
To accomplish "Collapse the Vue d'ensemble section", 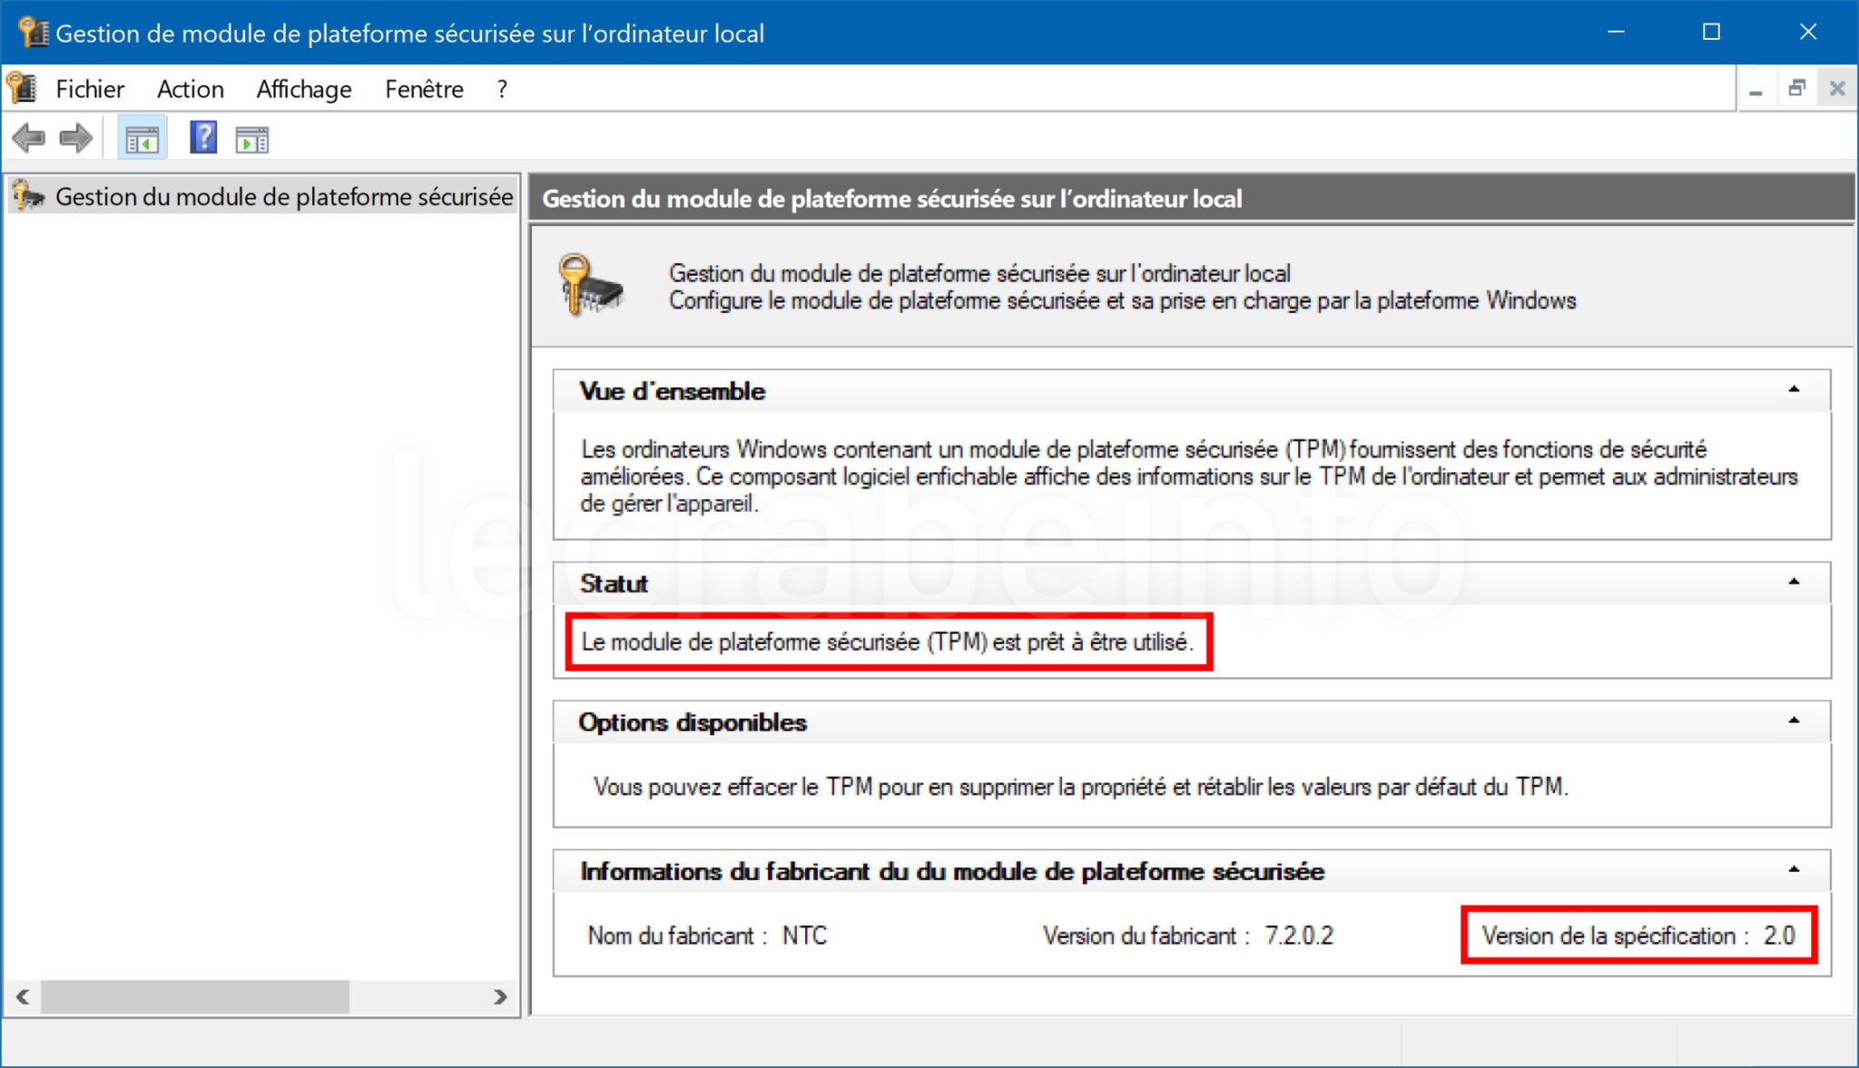I will pos(1794,390).
